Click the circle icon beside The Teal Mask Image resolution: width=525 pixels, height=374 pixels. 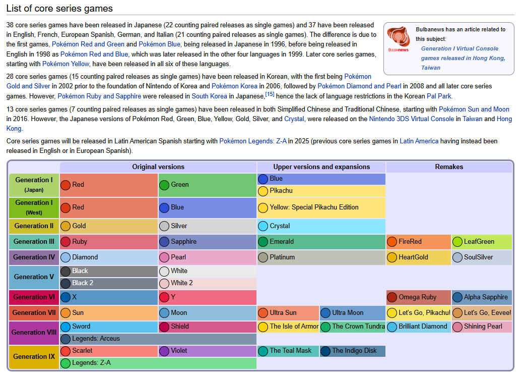(263, 351)
